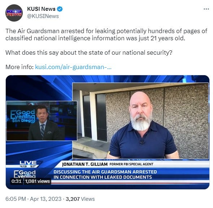
Task: Click the 'What does this say' question text
Action: click(89, 53)
